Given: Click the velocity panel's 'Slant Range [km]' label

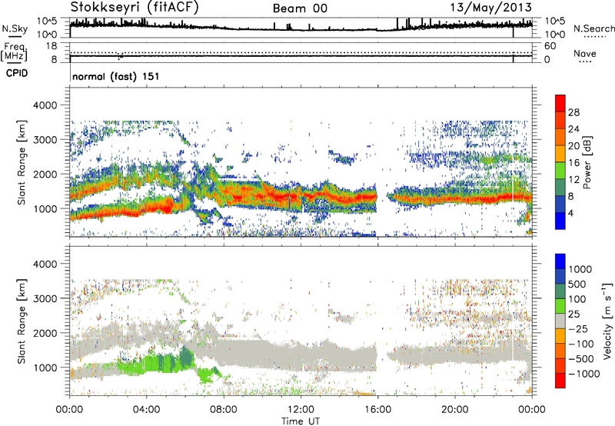Looking at the screenshot, I should [x=22, y=321].
